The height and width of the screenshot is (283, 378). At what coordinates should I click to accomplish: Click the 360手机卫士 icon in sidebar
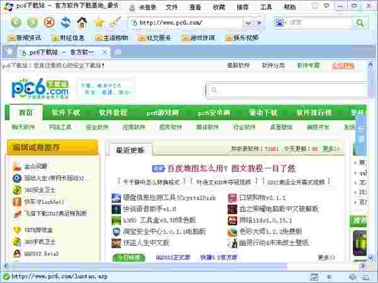tap(17, 241)
